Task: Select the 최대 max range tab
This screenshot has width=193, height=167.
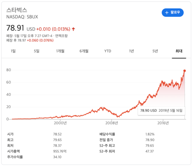Action: (x=179, y=51)
